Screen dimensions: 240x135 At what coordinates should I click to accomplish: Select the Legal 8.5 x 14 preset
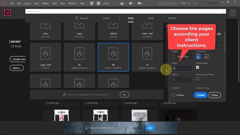[x=79, y=31]
